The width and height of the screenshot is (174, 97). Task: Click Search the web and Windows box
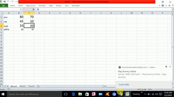tap(35, 94)
